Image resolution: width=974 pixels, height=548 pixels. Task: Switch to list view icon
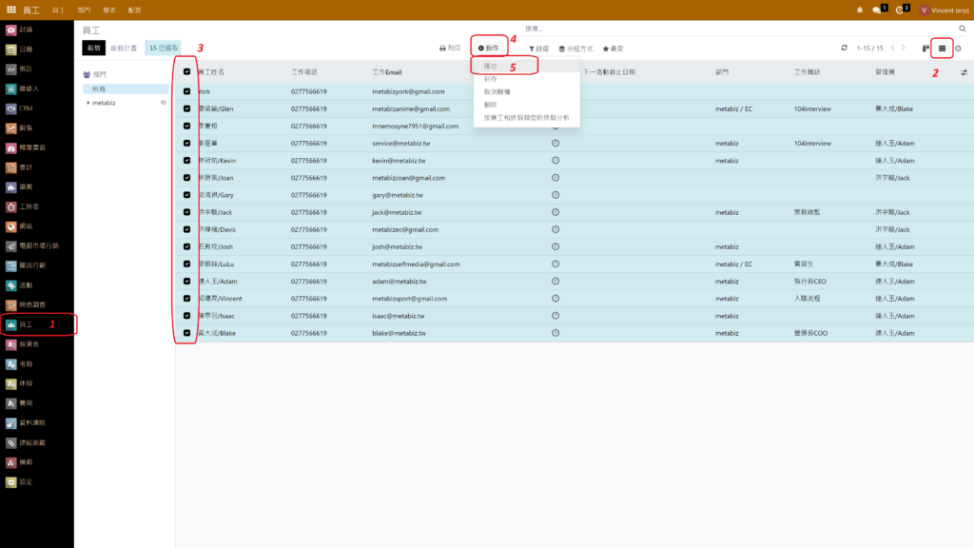click(x=942, y=49)
